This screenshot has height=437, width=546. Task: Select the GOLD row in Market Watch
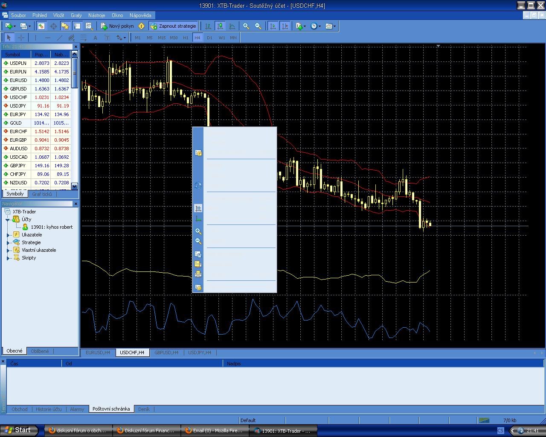point(36,123)
